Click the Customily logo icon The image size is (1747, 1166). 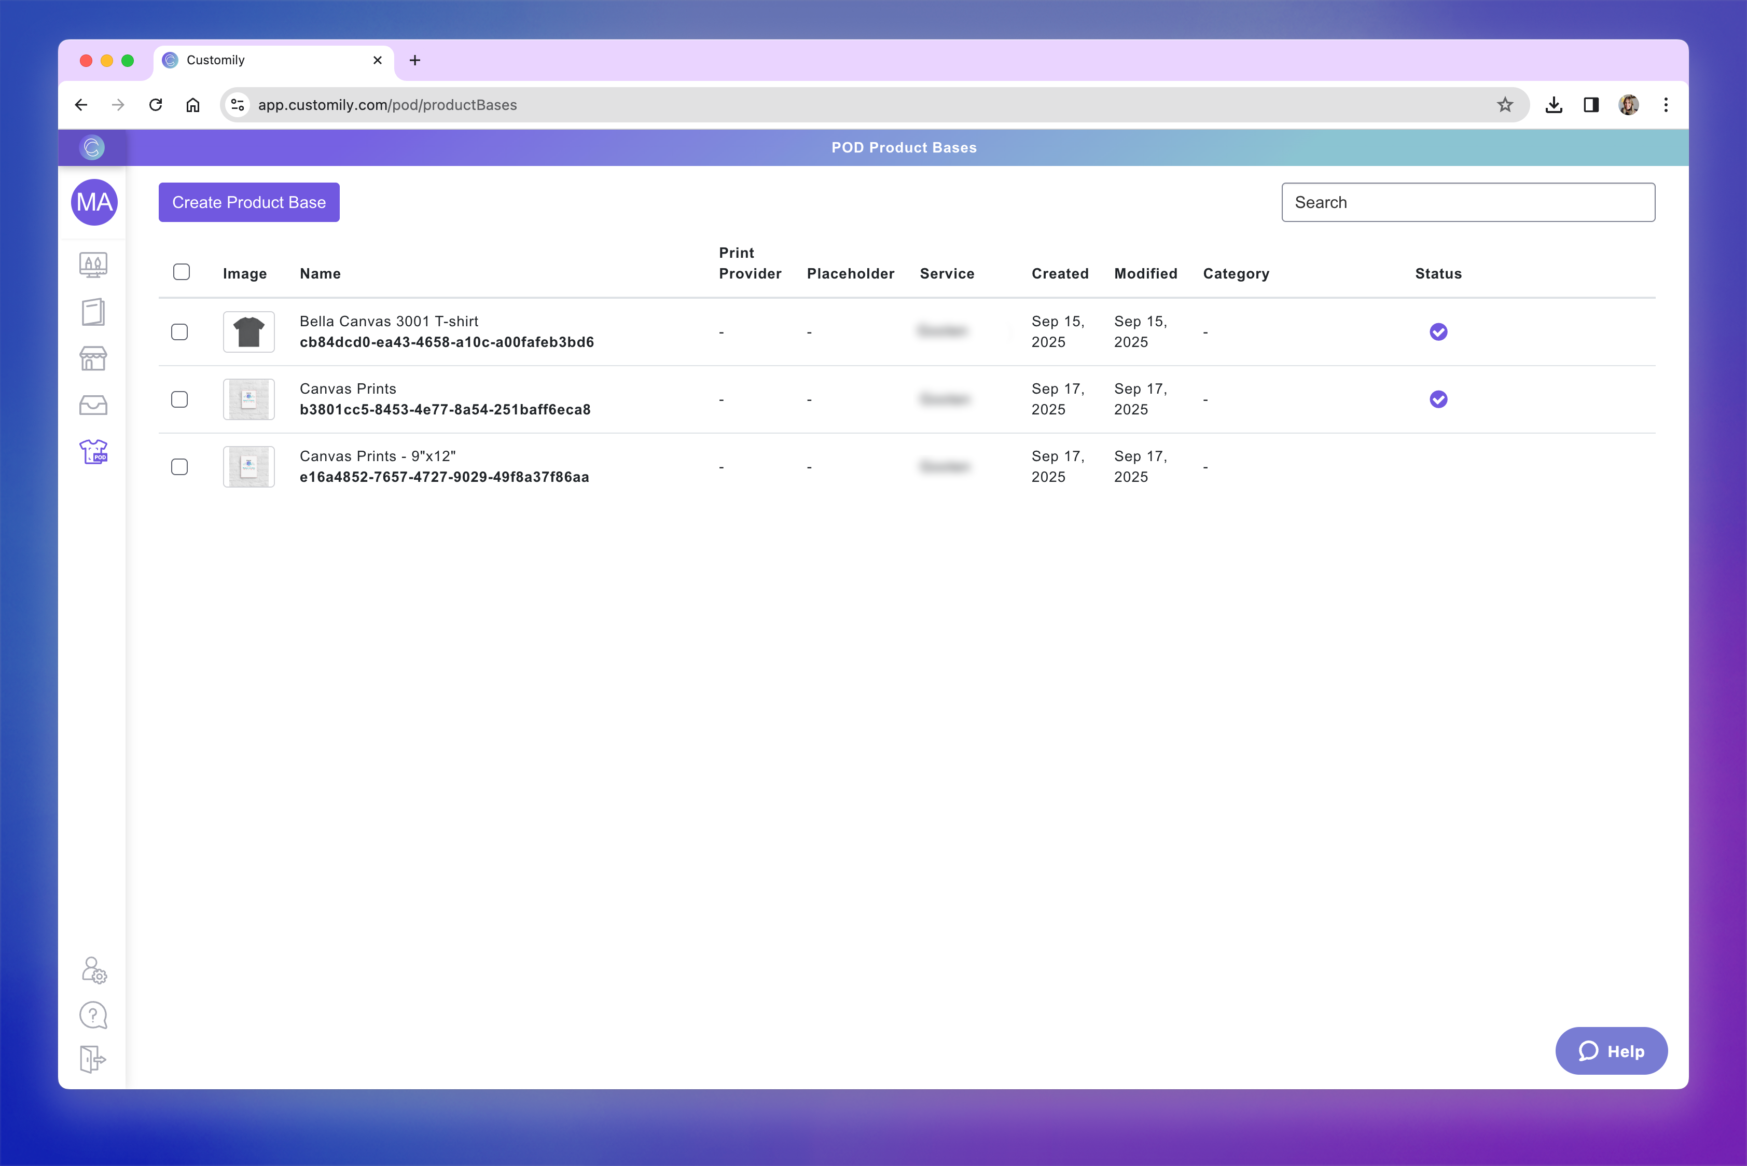92,147
